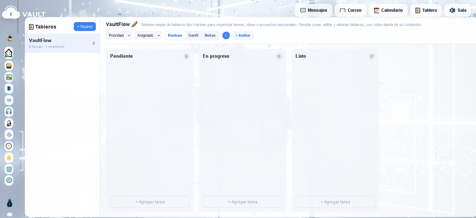
Task: Click the Vault cloud logo
Action: click(x=11, y=12)
